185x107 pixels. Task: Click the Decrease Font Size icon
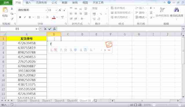(64, 10)
